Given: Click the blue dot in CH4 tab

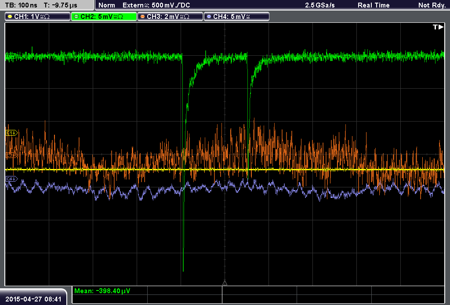Looking at the screenshot, I should pyautogui.click(x=209, y=17).
